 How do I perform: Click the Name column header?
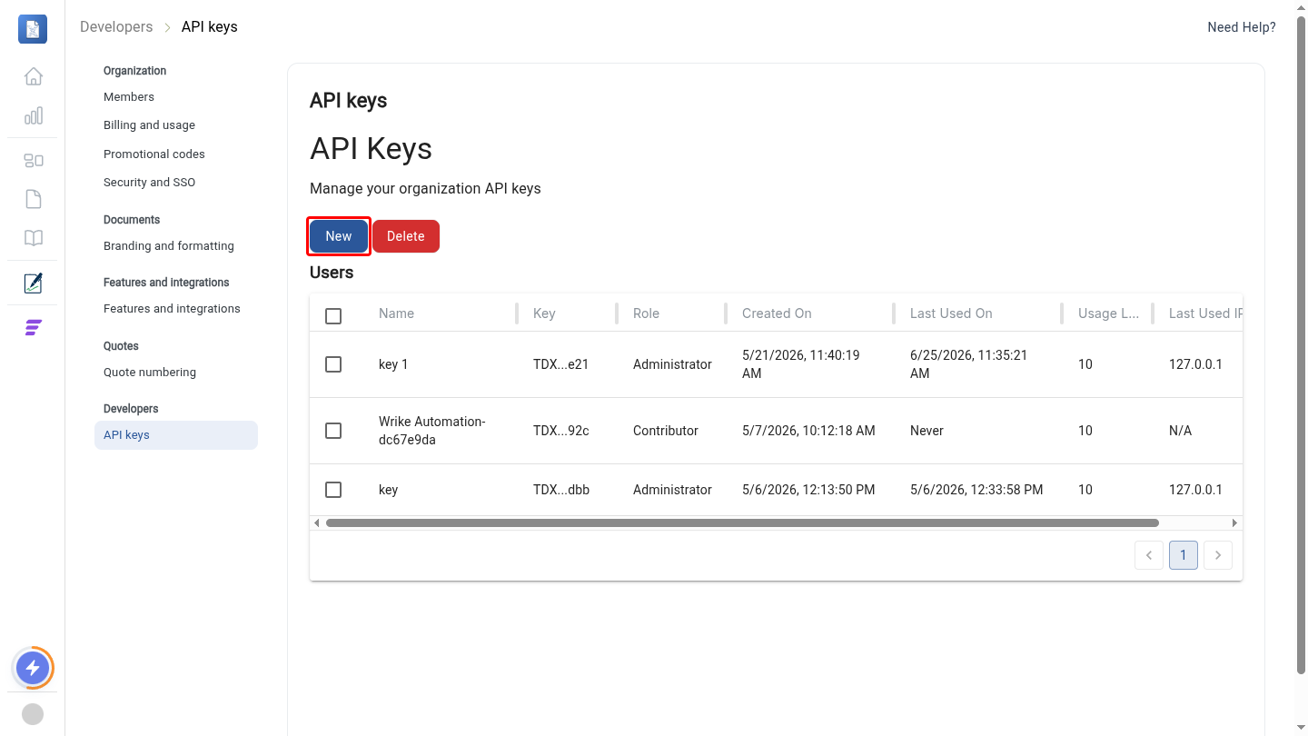[396, 313]
